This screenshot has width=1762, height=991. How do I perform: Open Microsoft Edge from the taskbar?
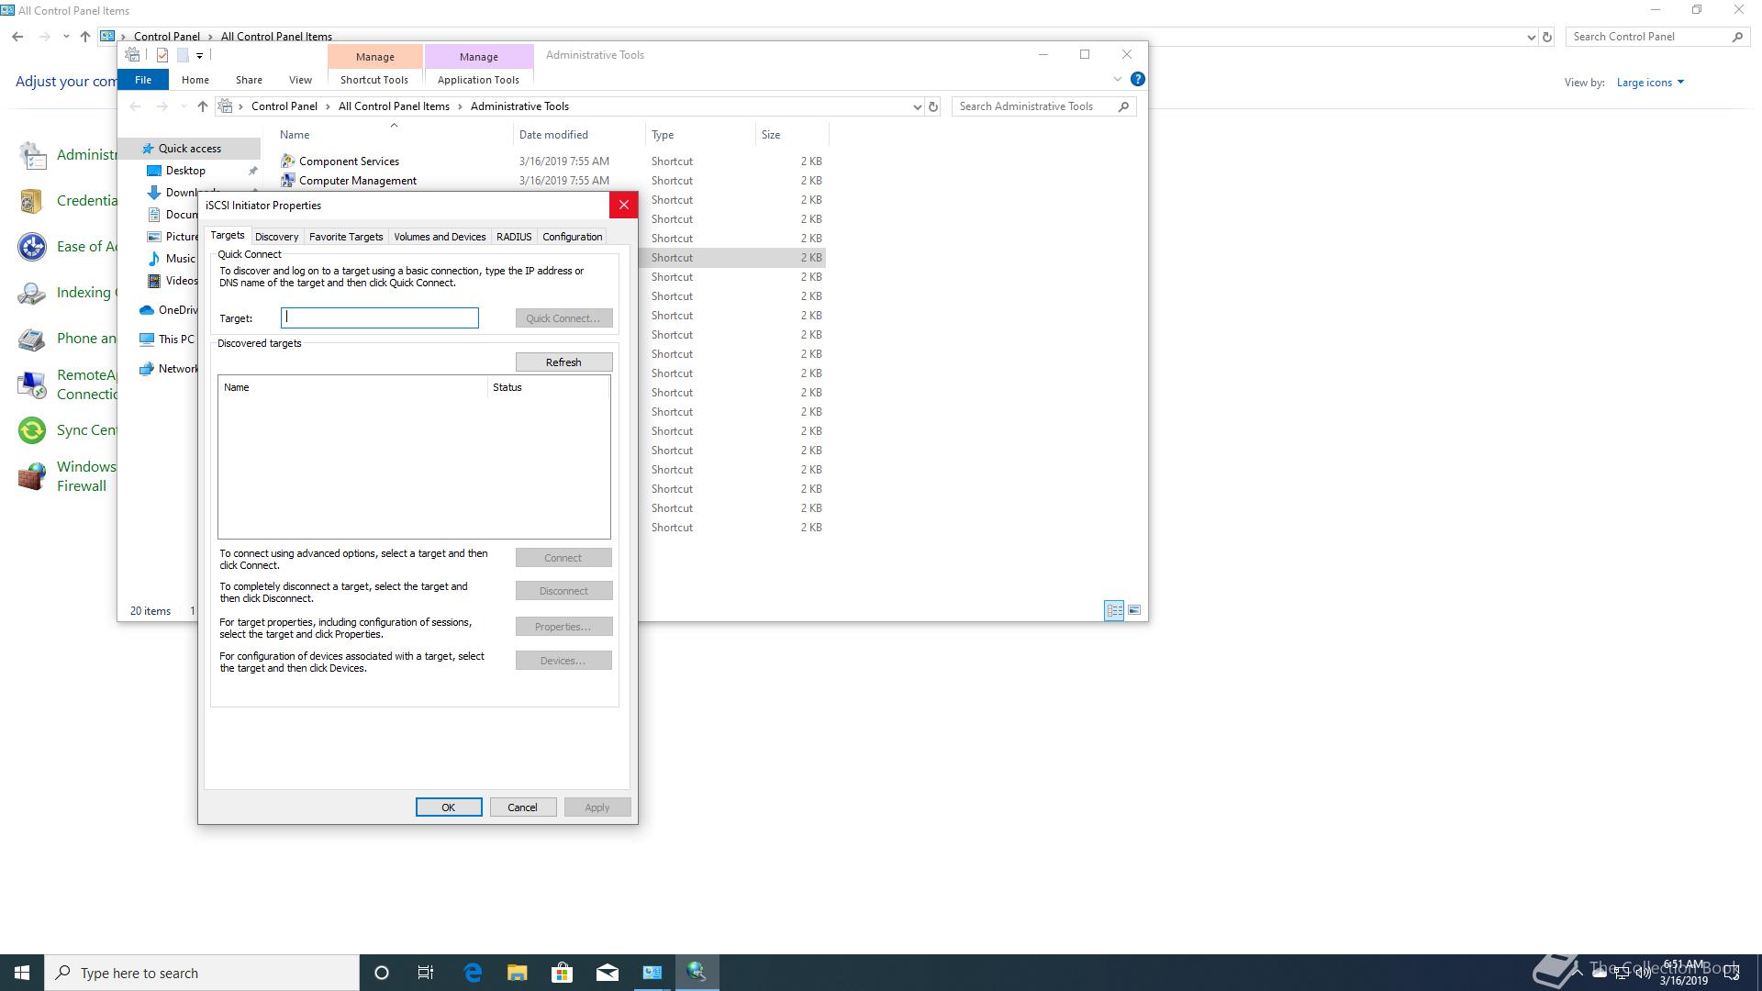[x=473, y=973]
